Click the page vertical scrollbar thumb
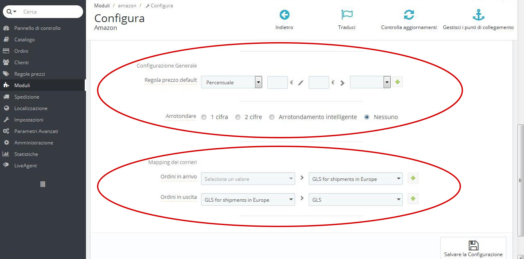 (521, 180)
